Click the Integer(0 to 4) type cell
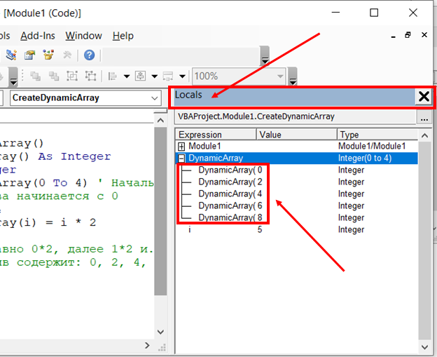Viewport: 437px width, 357px height. point(365,159)
